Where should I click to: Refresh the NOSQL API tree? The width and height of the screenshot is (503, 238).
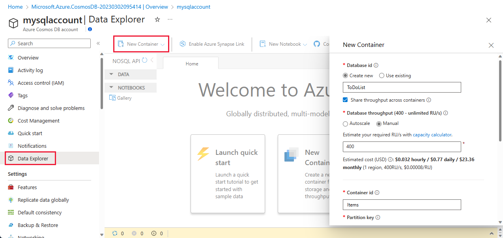[x=145, y=60]
